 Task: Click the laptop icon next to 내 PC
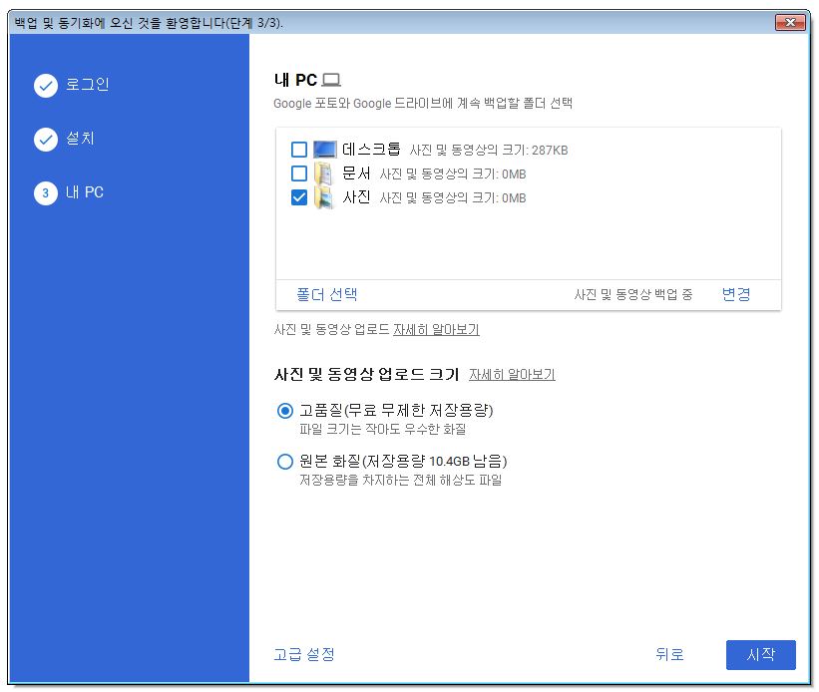[331, 80]
